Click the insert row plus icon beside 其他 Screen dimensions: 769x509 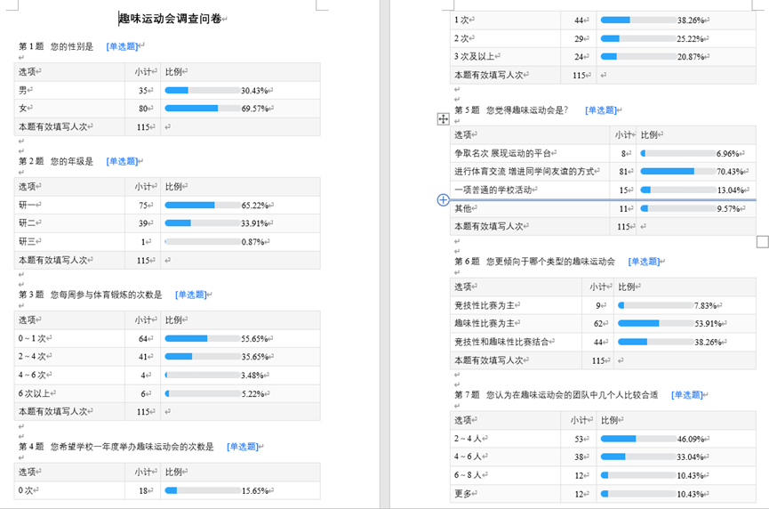443,200
